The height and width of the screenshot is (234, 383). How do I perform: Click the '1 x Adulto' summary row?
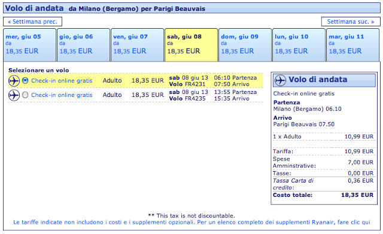pyautogui.click(x=323, y=137)
